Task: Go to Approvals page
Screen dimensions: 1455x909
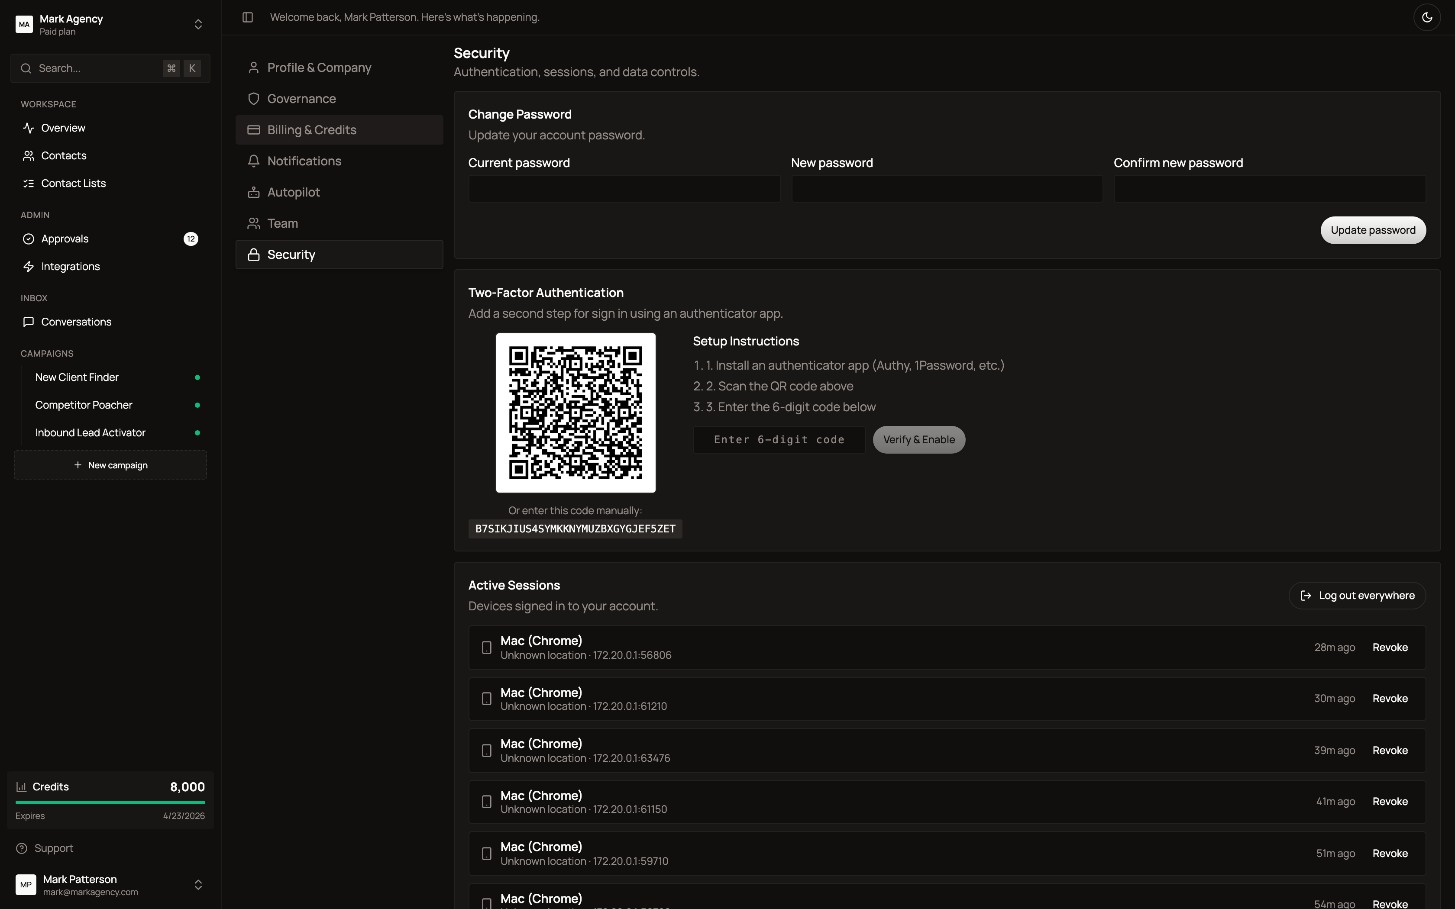Action: tap(110, 239)
